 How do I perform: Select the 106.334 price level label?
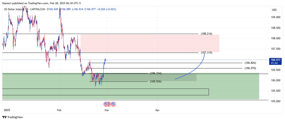point(156,73)
